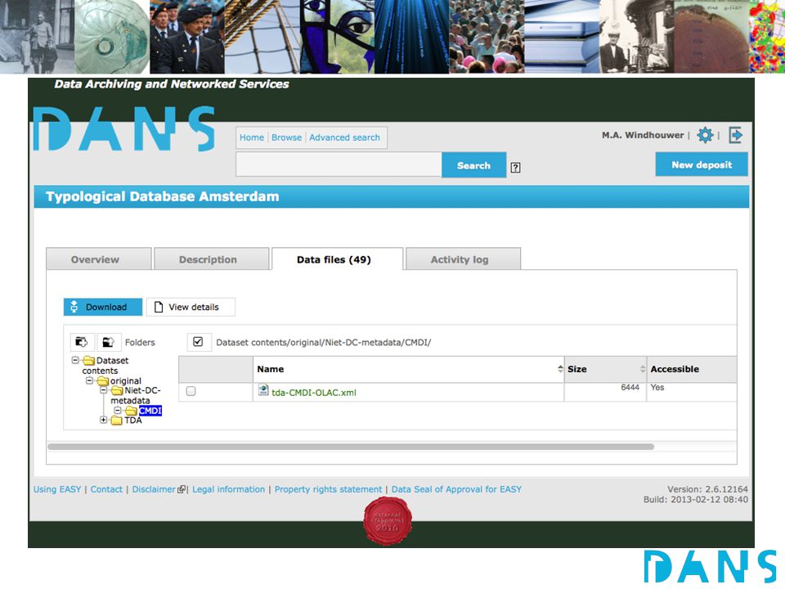Collapse the original folder node
Image resolution: width=785 pixels, height=589 pixels.
pyautogui.click(x=89, y=380)
